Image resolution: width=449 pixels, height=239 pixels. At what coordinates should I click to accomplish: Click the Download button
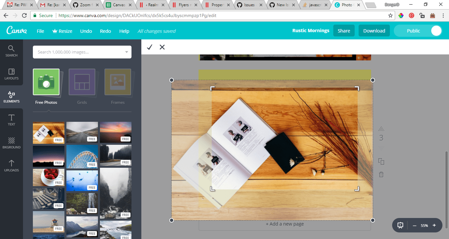click(x=374, y=31)
